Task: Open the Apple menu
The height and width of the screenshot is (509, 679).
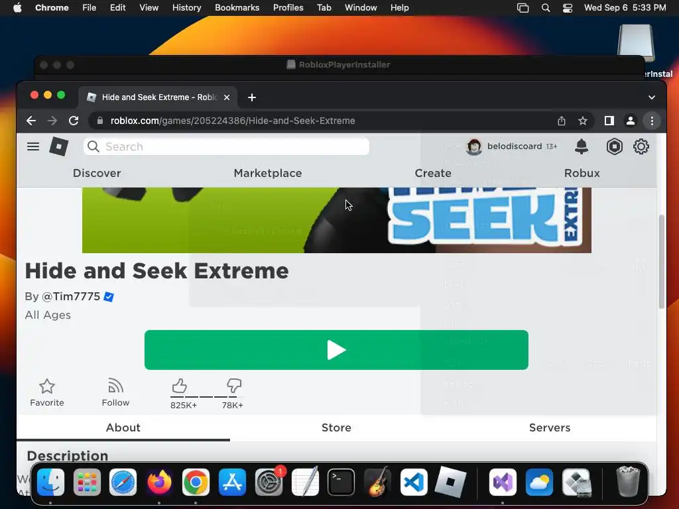Action: [x=17, y=8]
